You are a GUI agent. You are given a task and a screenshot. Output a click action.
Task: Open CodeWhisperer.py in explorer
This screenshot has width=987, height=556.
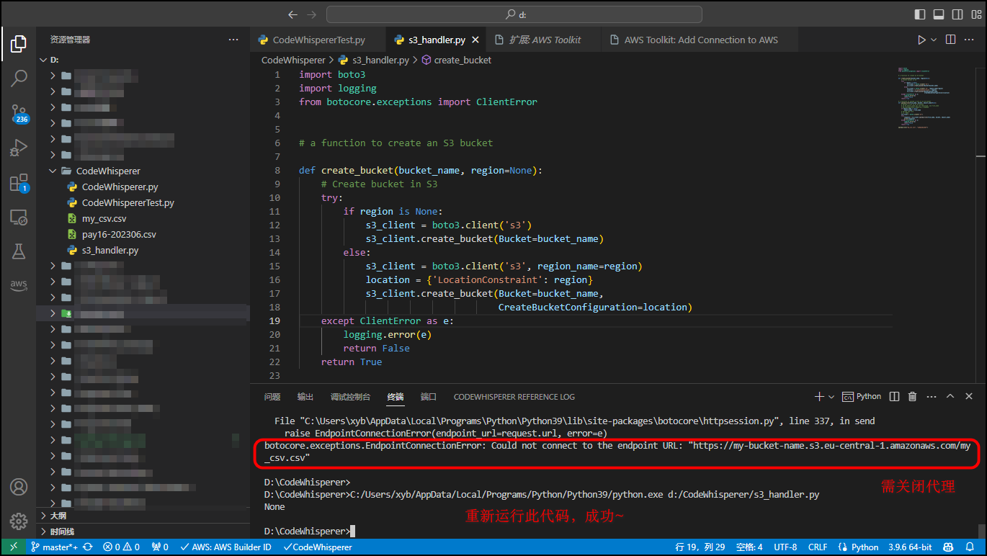pyautogui.click(x=120, y=187)
